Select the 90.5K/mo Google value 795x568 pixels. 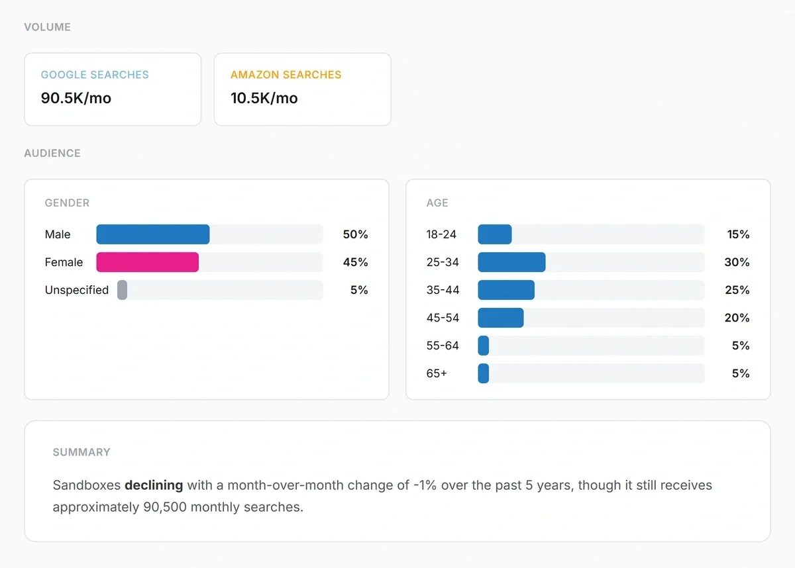pos(76,98)
